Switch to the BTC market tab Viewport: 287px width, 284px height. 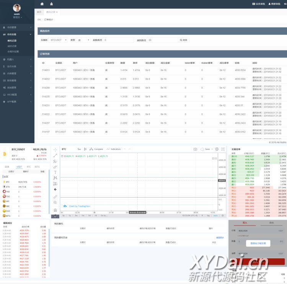point(29,166)
